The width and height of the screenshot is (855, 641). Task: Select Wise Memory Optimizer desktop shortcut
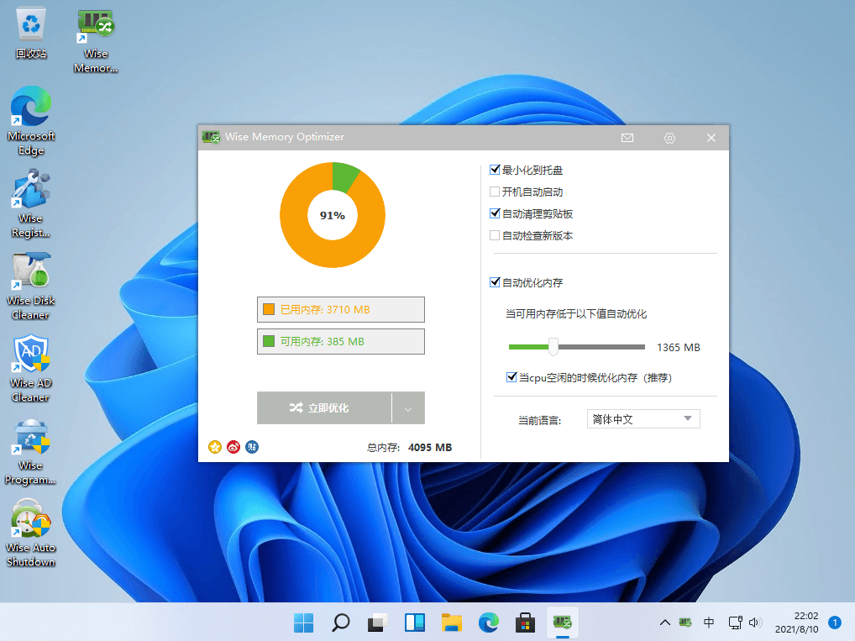(96, 41)
